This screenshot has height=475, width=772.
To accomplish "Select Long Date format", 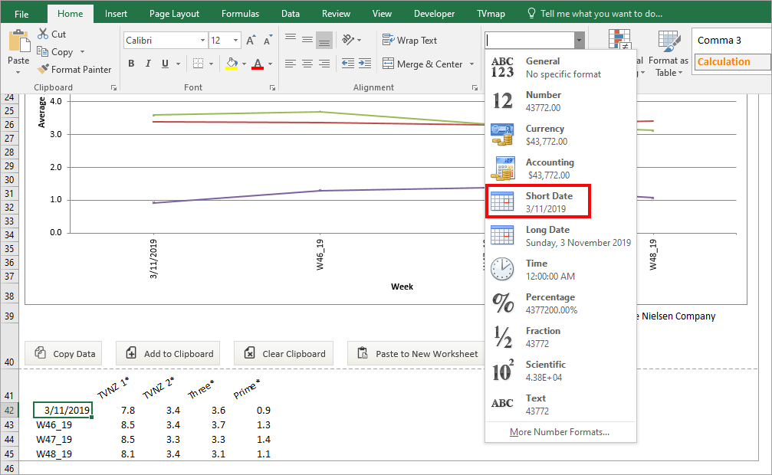I will click(560, 236).
